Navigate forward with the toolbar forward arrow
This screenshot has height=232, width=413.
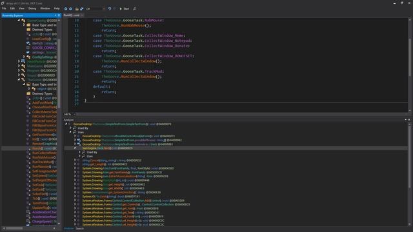[70, 8]
